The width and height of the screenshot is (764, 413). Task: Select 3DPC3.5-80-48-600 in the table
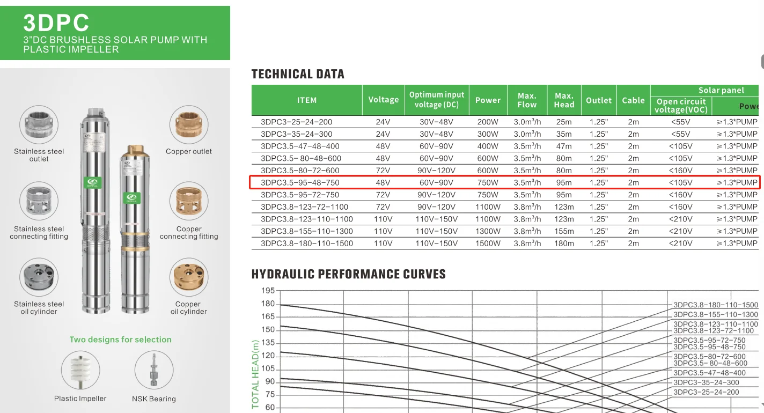click(301, 158)
